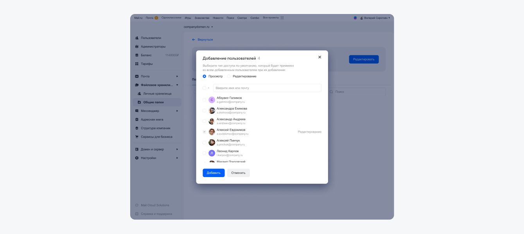This screenshot has height=234, width=524.
Task: Click the Тарифы grid icon in sidebar
Action: click(137, 64)
